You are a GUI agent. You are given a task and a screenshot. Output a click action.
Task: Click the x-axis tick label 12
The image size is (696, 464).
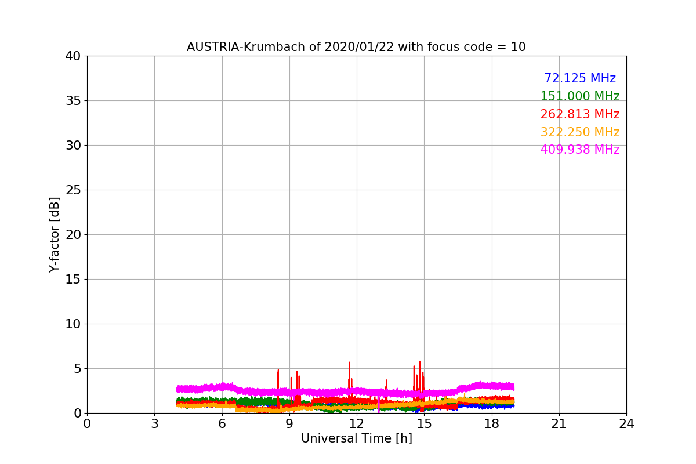pyautogui.click(x=357, y=424)
